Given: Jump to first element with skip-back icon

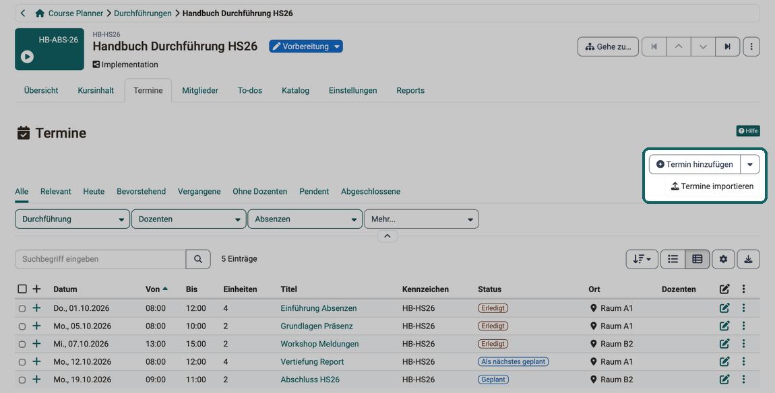Looking at the screenshot, I should point(654,46).
